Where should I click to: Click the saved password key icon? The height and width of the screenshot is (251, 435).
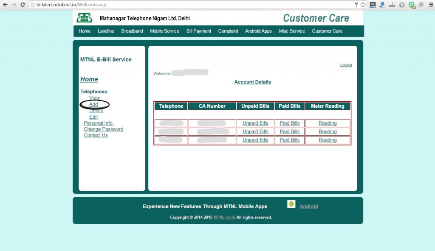pos(356,5)
